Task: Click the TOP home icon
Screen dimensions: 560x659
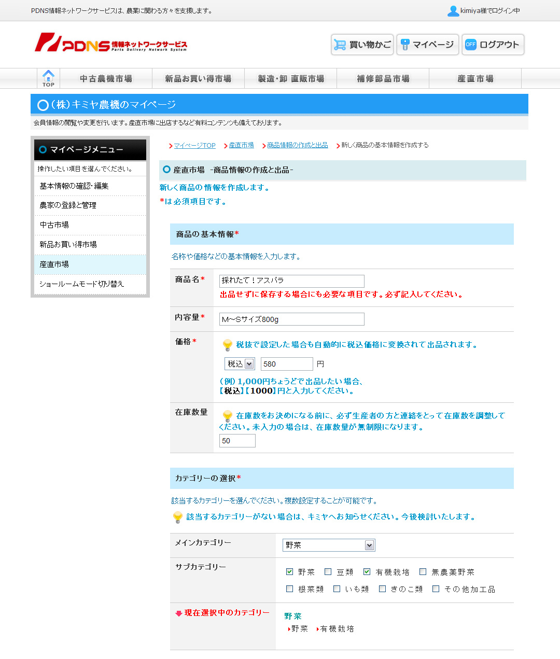Action: 48,78
